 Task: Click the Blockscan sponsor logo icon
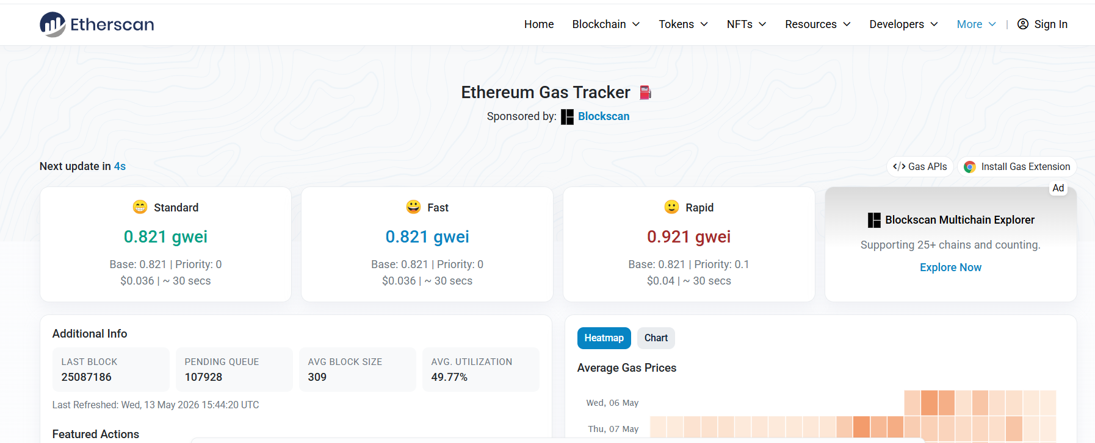(567, 116)
